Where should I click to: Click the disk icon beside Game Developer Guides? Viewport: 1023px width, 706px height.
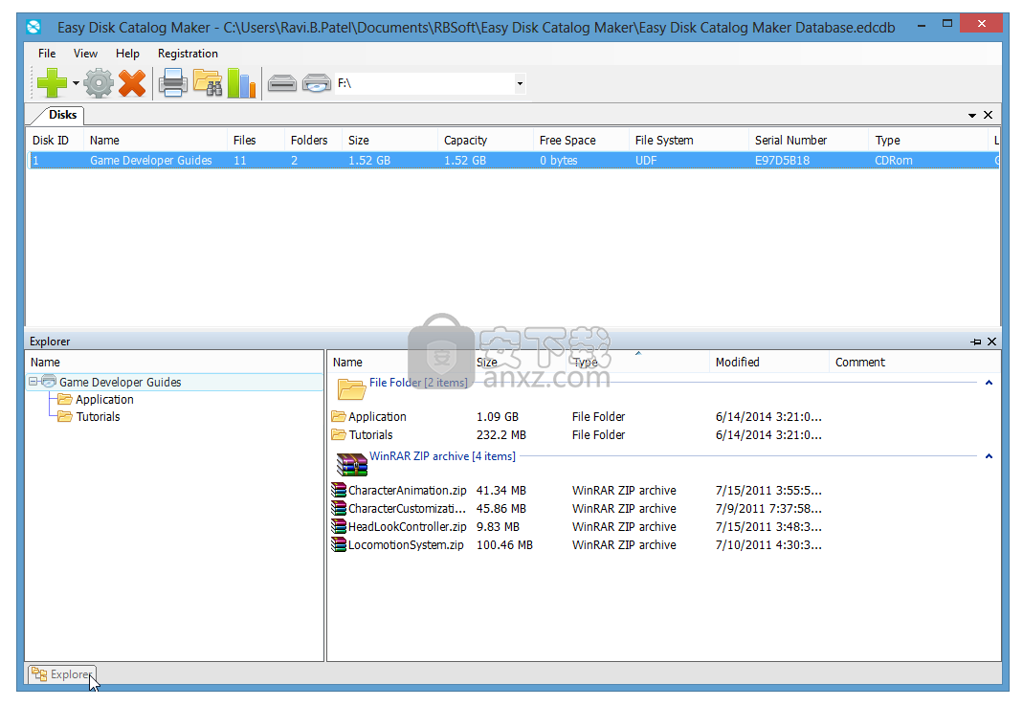coord(49,382)
